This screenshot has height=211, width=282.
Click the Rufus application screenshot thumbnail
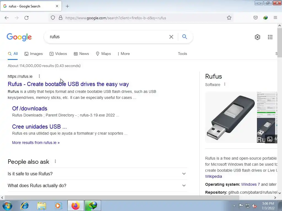click(266, 104)
